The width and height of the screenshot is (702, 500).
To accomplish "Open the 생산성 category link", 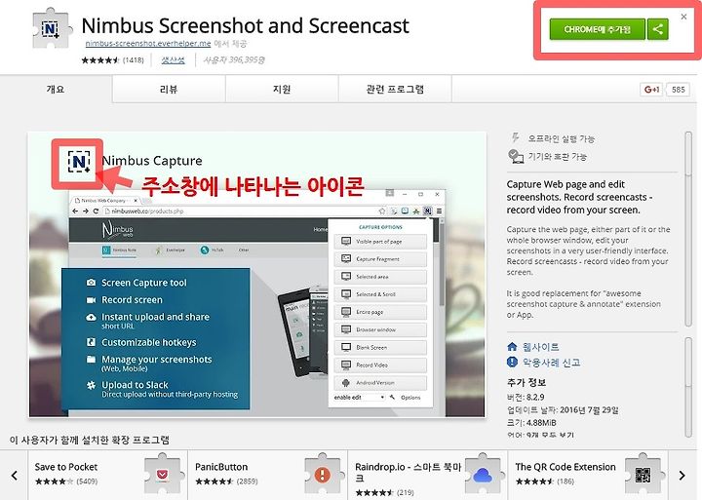I will click(x=174, y=60).
